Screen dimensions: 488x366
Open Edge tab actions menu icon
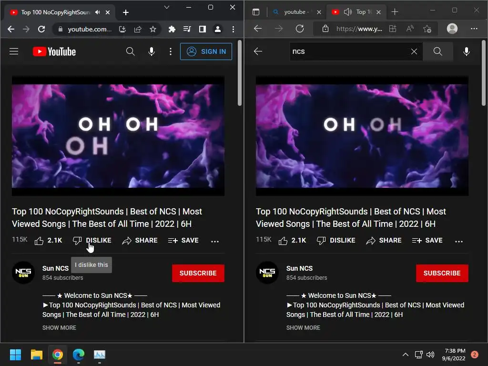tap(256, 12)
